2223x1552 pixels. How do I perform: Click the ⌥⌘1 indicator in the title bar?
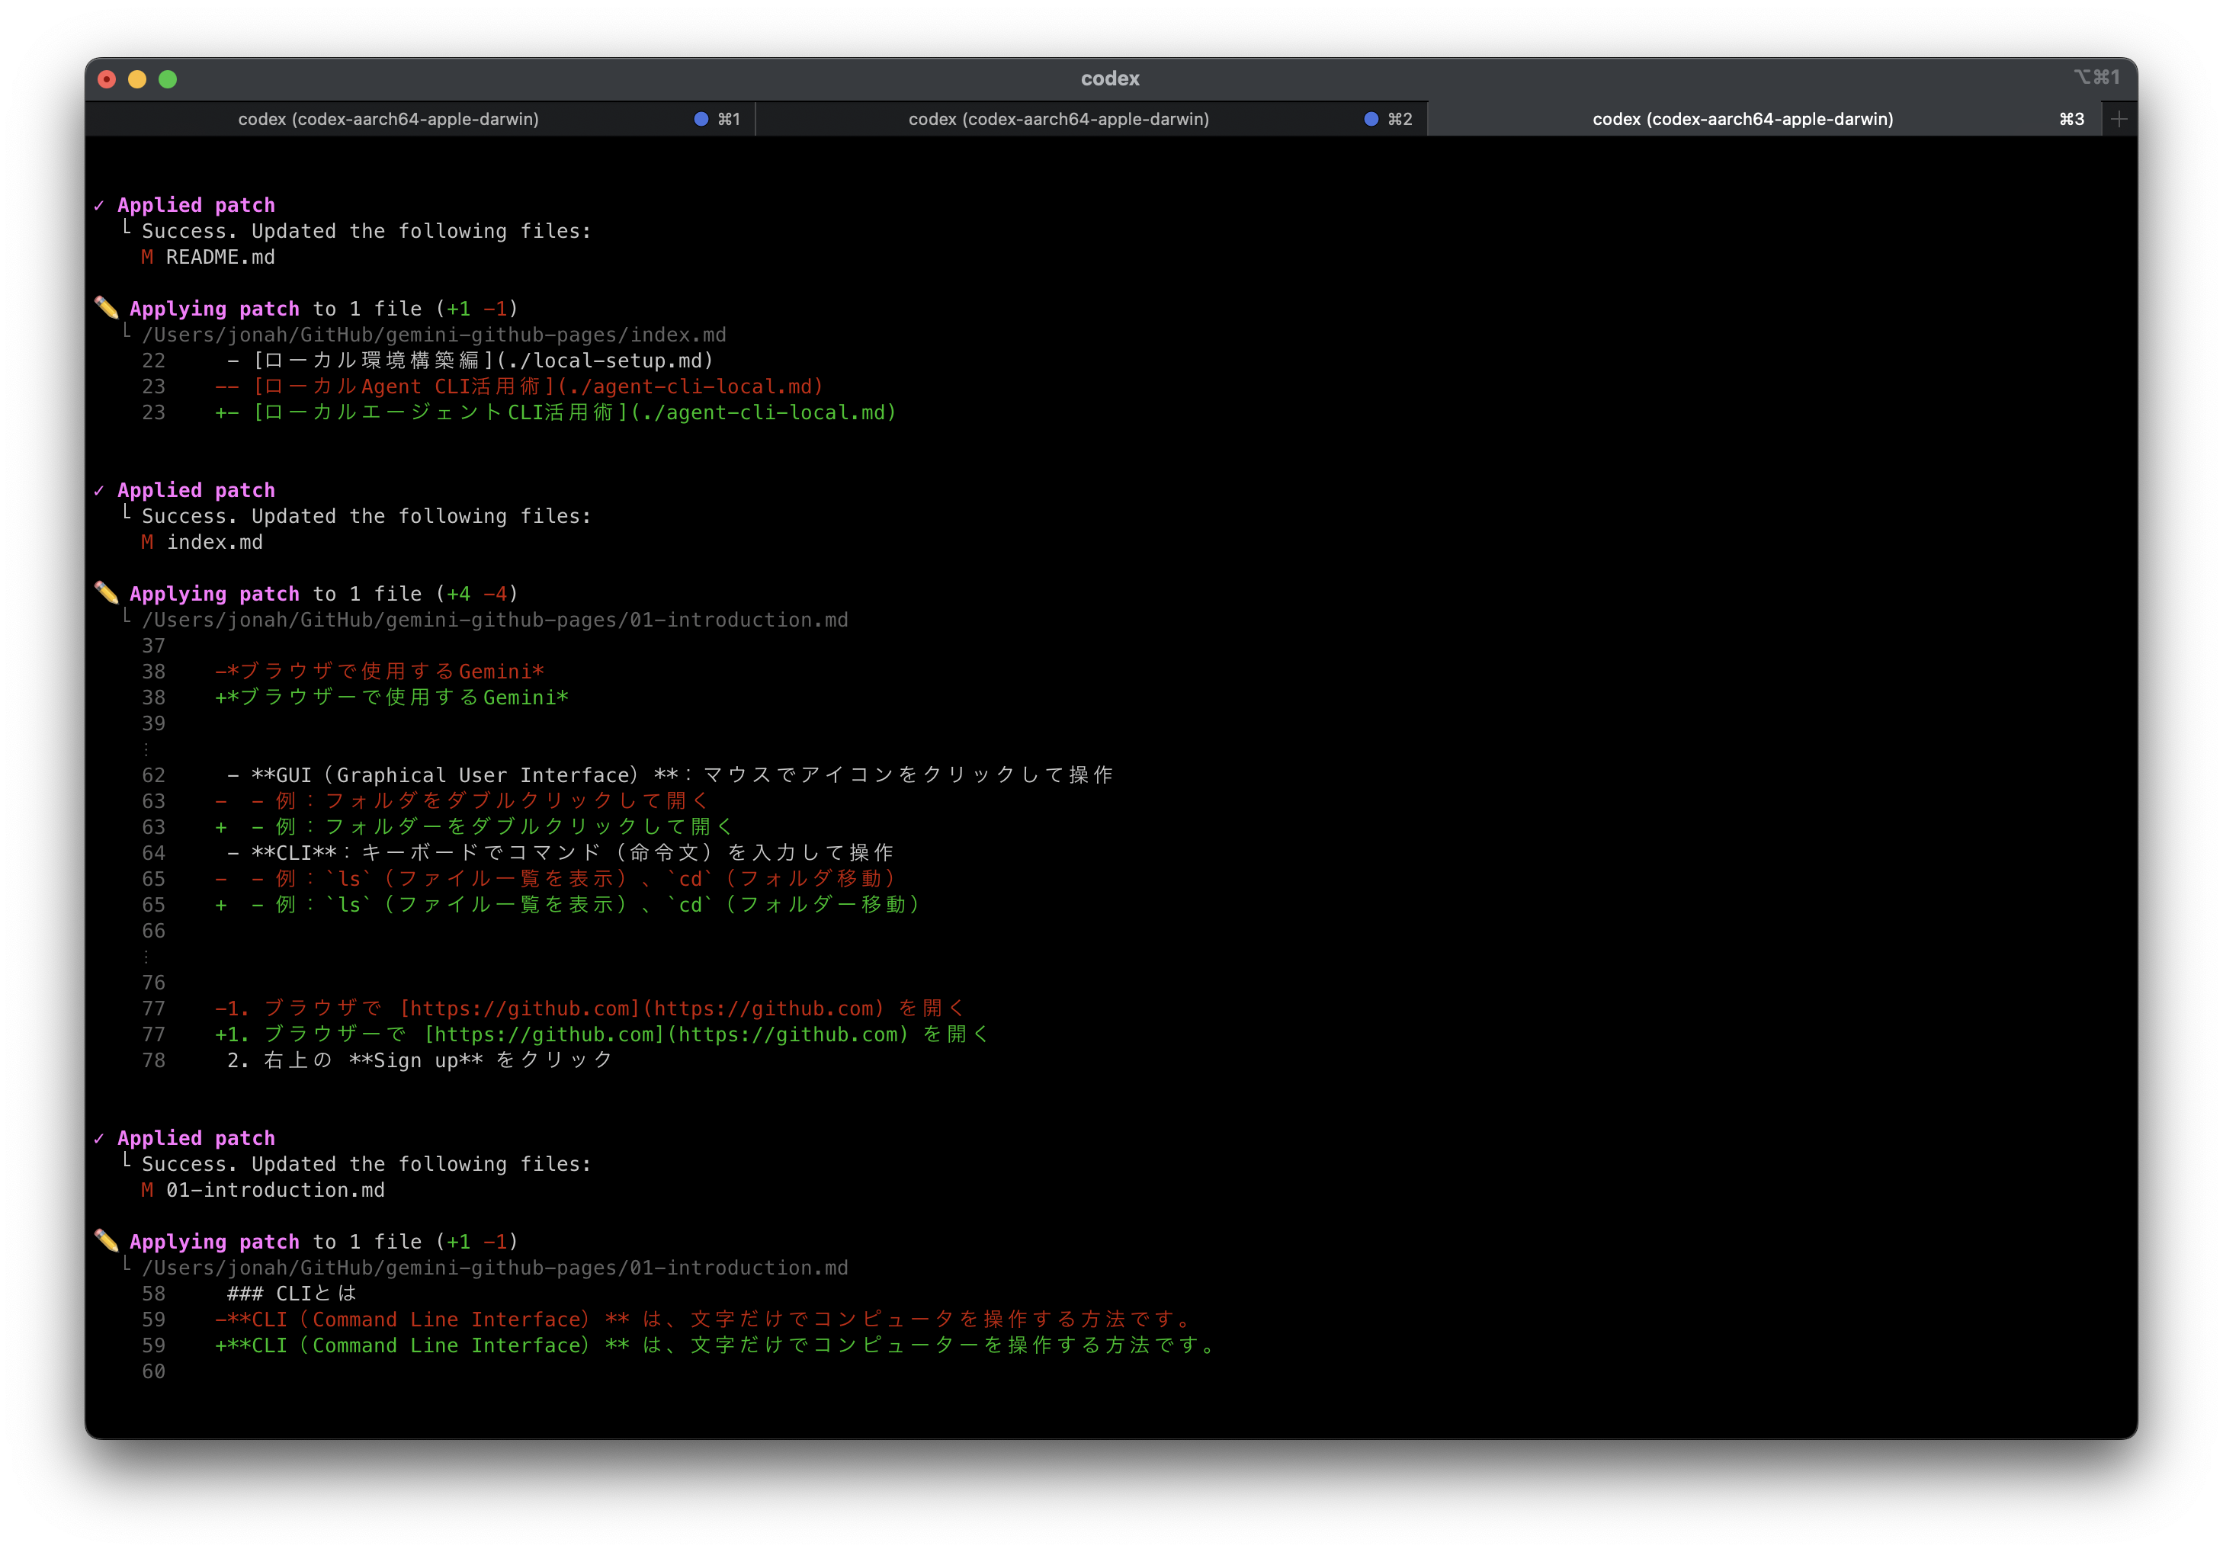[x=2097, y=79]
